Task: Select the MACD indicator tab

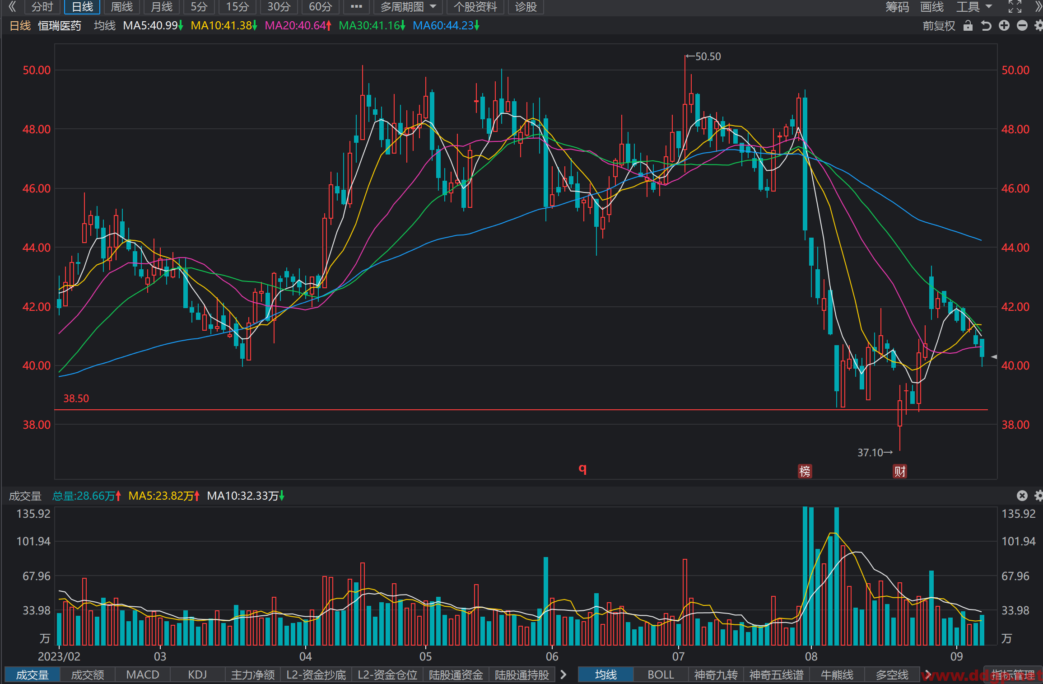Action: [x=143, y=675]
